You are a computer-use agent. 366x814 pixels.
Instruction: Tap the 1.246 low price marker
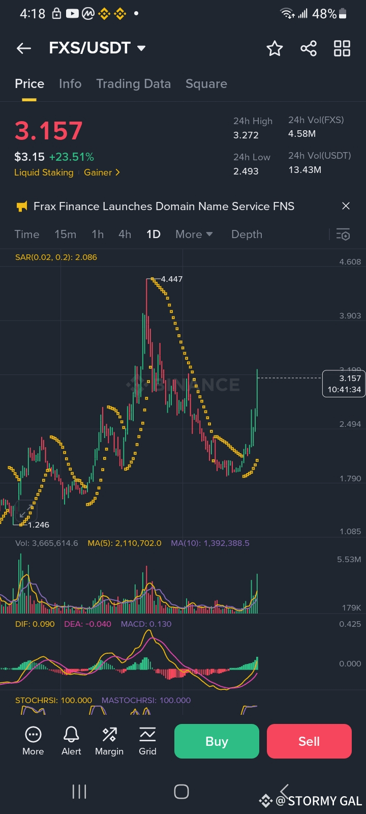(x=39, y=525)
